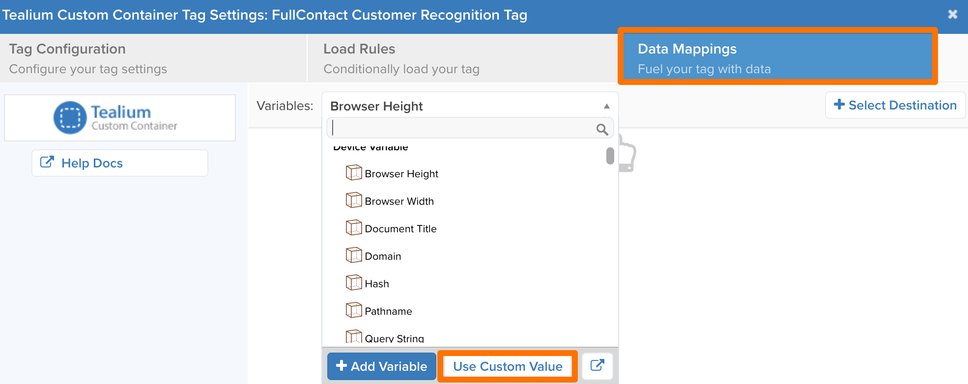Choose Domain in the variables list

pyautogui.click(x=383, y=256)
